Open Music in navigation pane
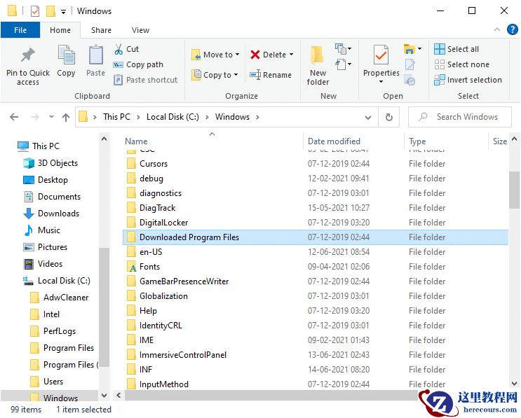The width and height of the screenshot is (521, 418). (x=42, y=230)
